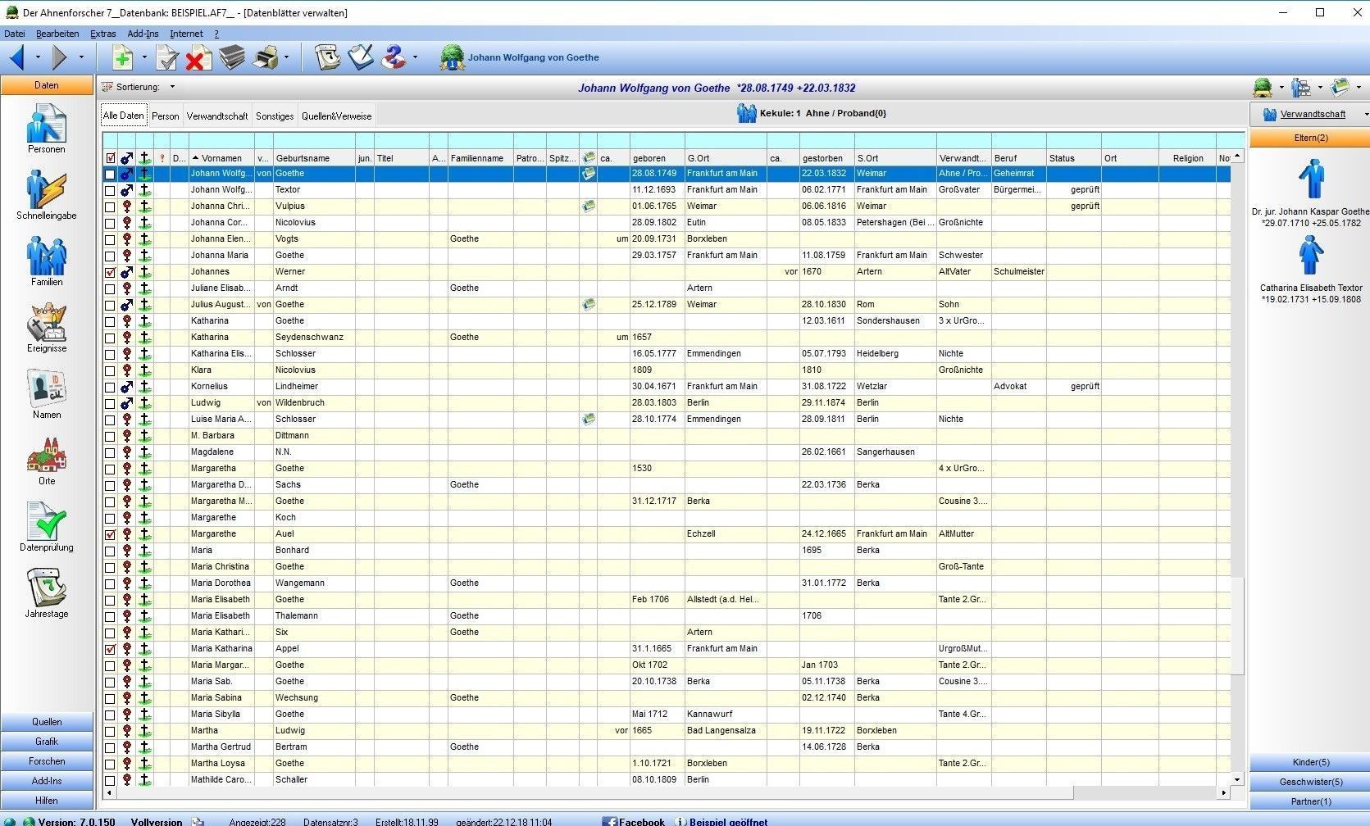Click the red X delete toolbar icon
Image resolution: width=1370 pixels, height=826 pixels.
tap(198, 57)
